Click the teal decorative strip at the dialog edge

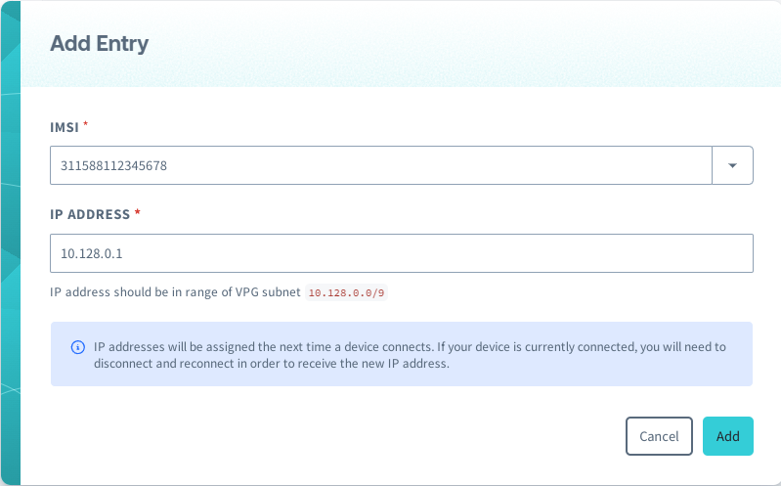(10, 244)
